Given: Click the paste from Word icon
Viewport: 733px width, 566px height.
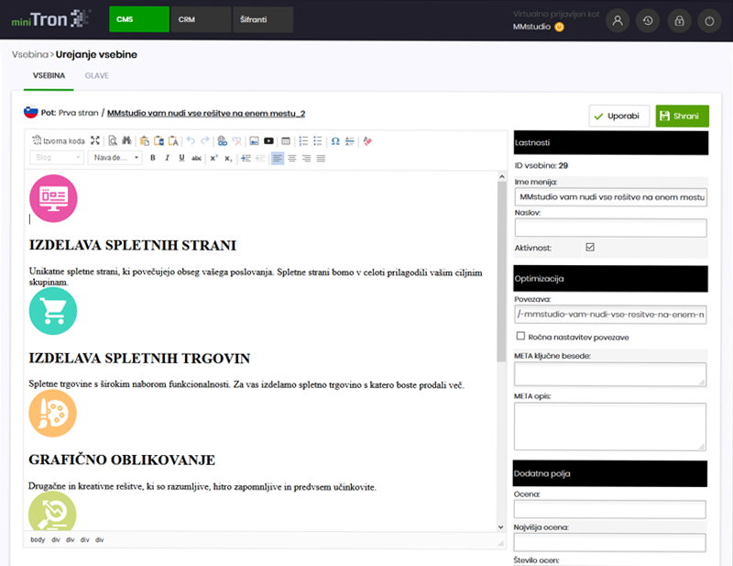Looking at the screenshot, I should point(159,140).
